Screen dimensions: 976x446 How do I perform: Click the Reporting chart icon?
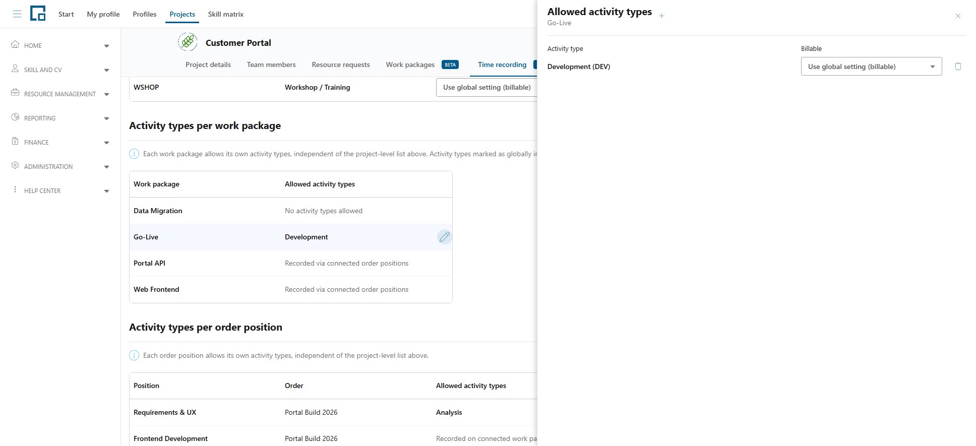(15, 117)
